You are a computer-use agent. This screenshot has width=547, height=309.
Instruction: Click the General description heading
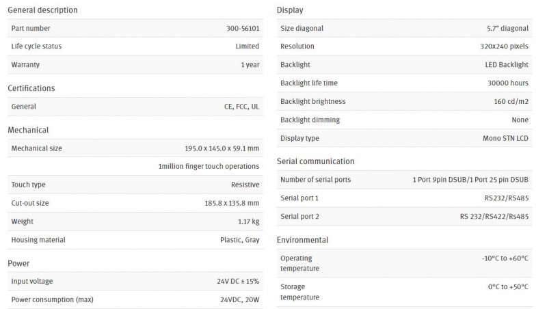42,10
